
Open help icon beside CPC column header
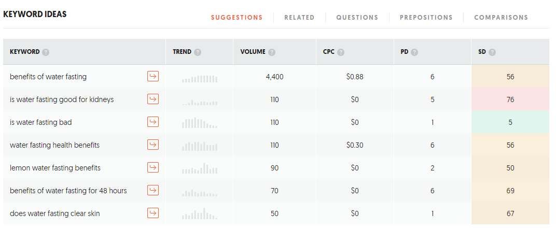pos(340,52)
